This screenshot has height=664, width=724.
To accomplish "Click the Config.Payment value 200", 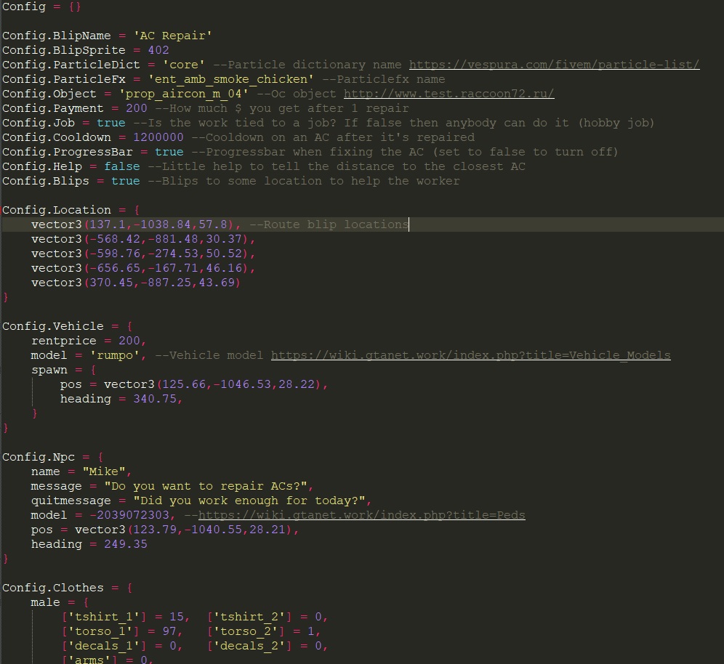I will coord(137,108).
